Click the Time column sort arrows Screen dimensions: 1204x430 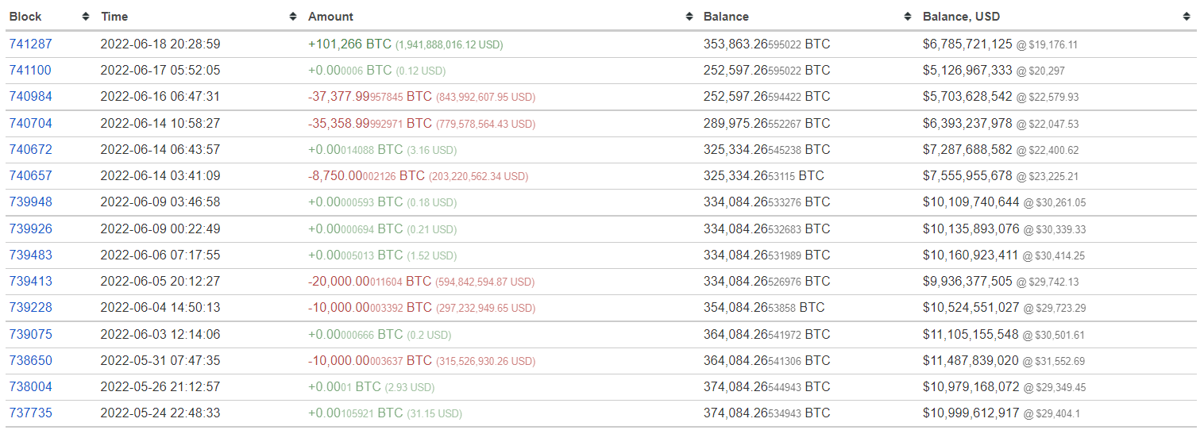tap(293, 17)
